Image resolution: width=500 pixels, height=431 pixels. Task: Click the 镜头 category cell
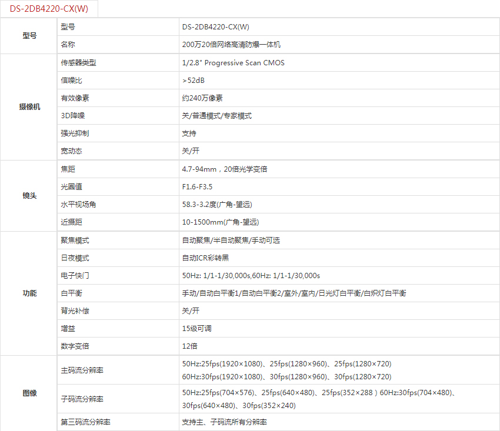tap(29, 196)
